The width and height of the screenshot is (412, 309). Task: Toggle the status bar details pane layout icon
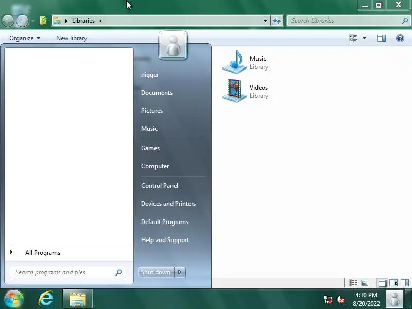point(393,283)
